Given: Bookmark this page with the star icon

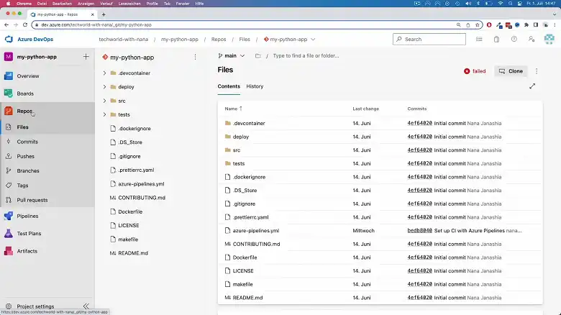Looking at the screenshot, I should click(478, 24).
